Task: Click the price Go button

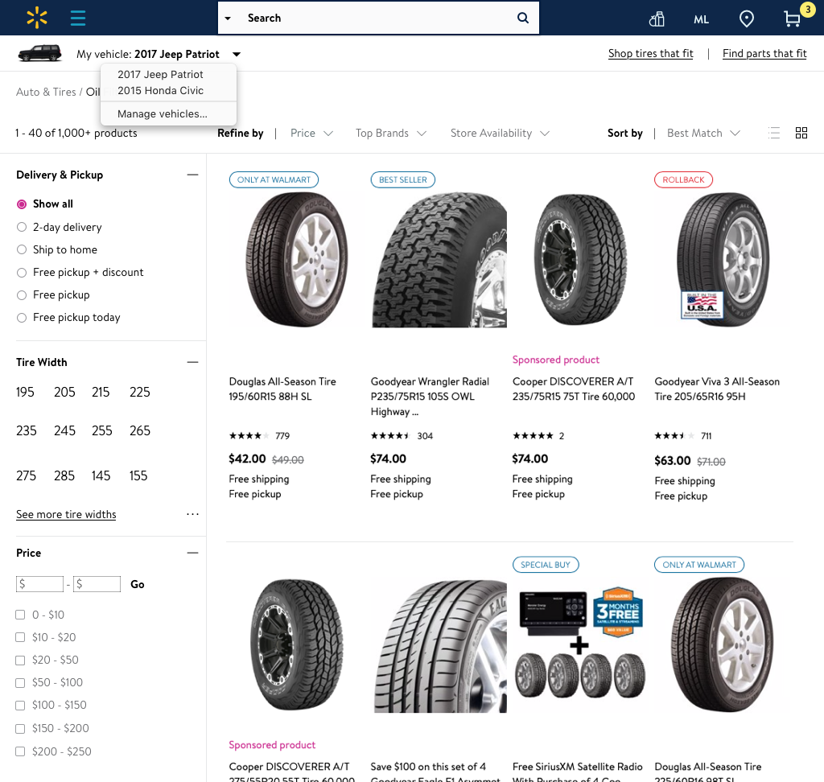Action: coord(137,584)
